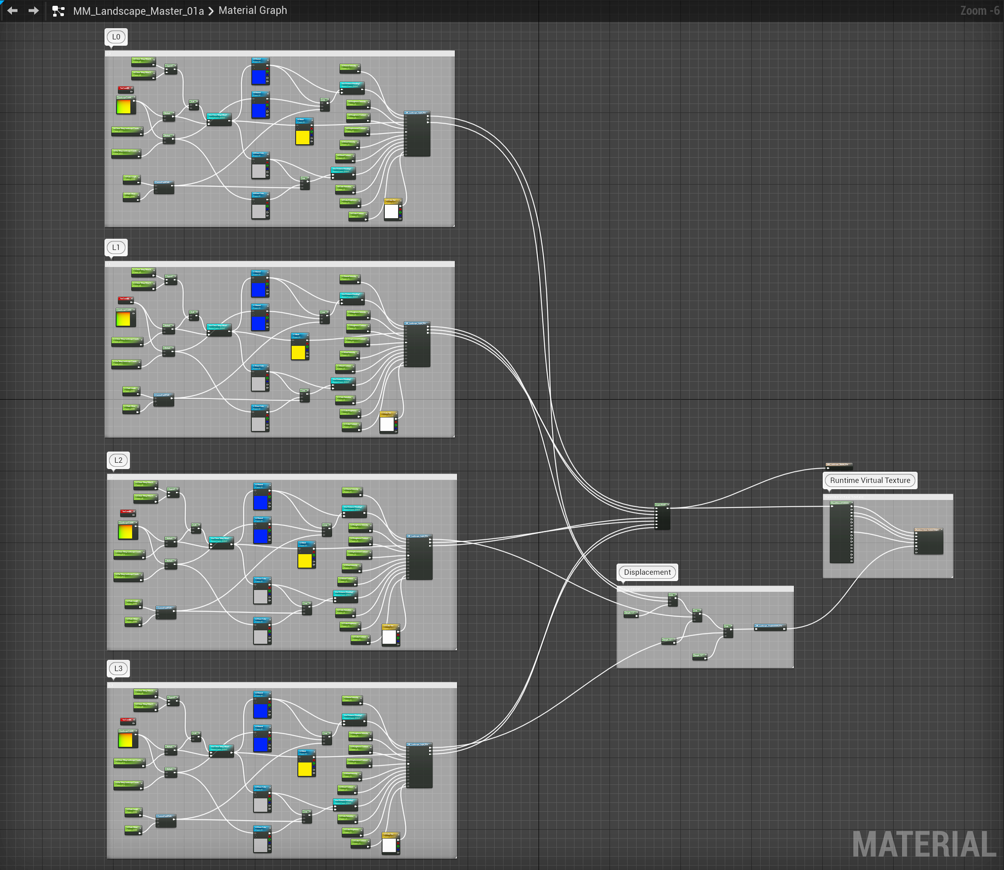This screenshot has height=870, width=1004.
Task: Select the L0 comment bubble
Action: tap(116, 37)
